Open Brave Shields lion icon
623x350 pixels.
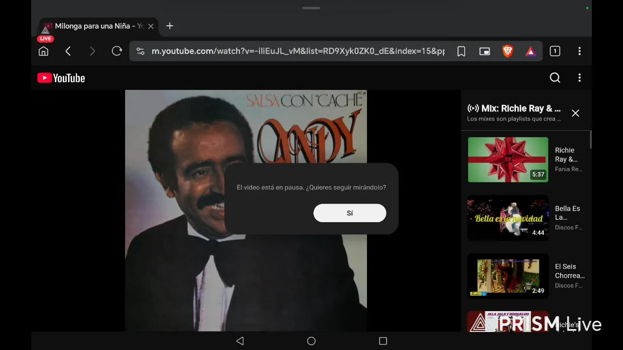pyautogui.click(x=508, y=51)
